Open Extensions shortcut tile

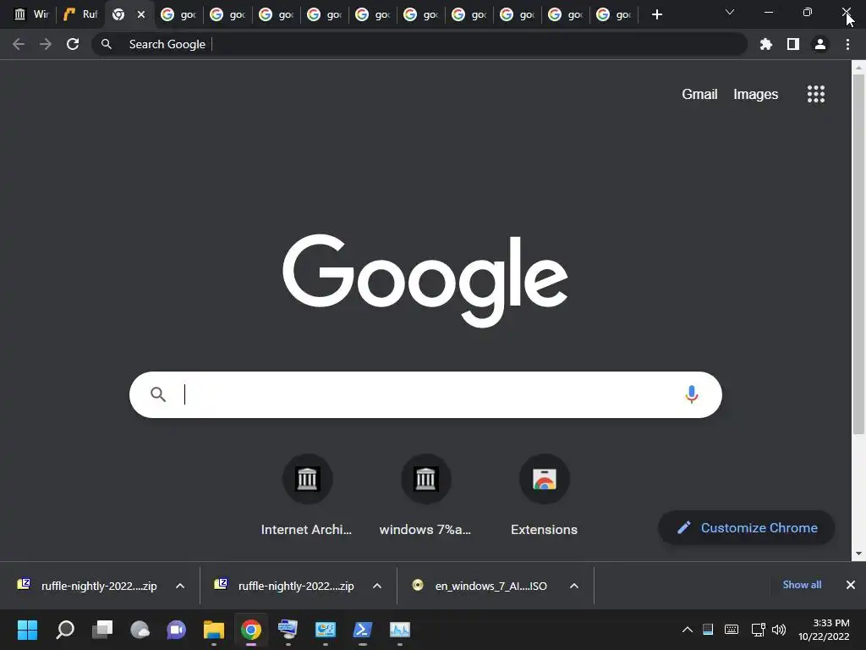point(544,495)
